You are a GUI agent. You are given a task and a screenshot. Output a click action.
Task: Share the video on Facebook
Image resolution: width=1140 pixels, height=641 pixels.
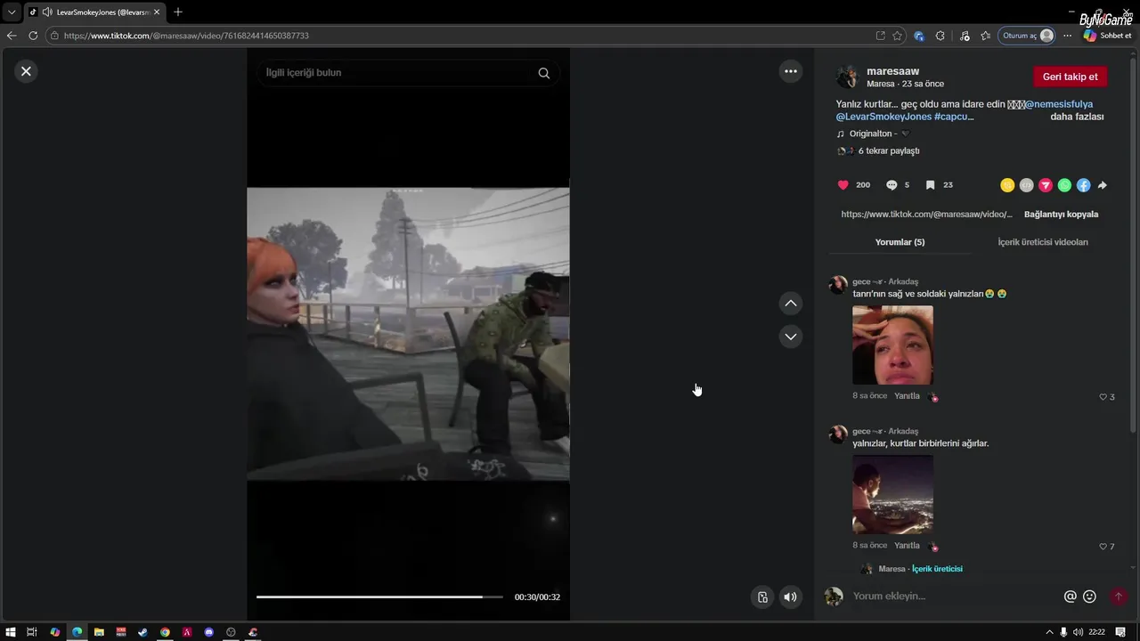(x=1083, y=185)
